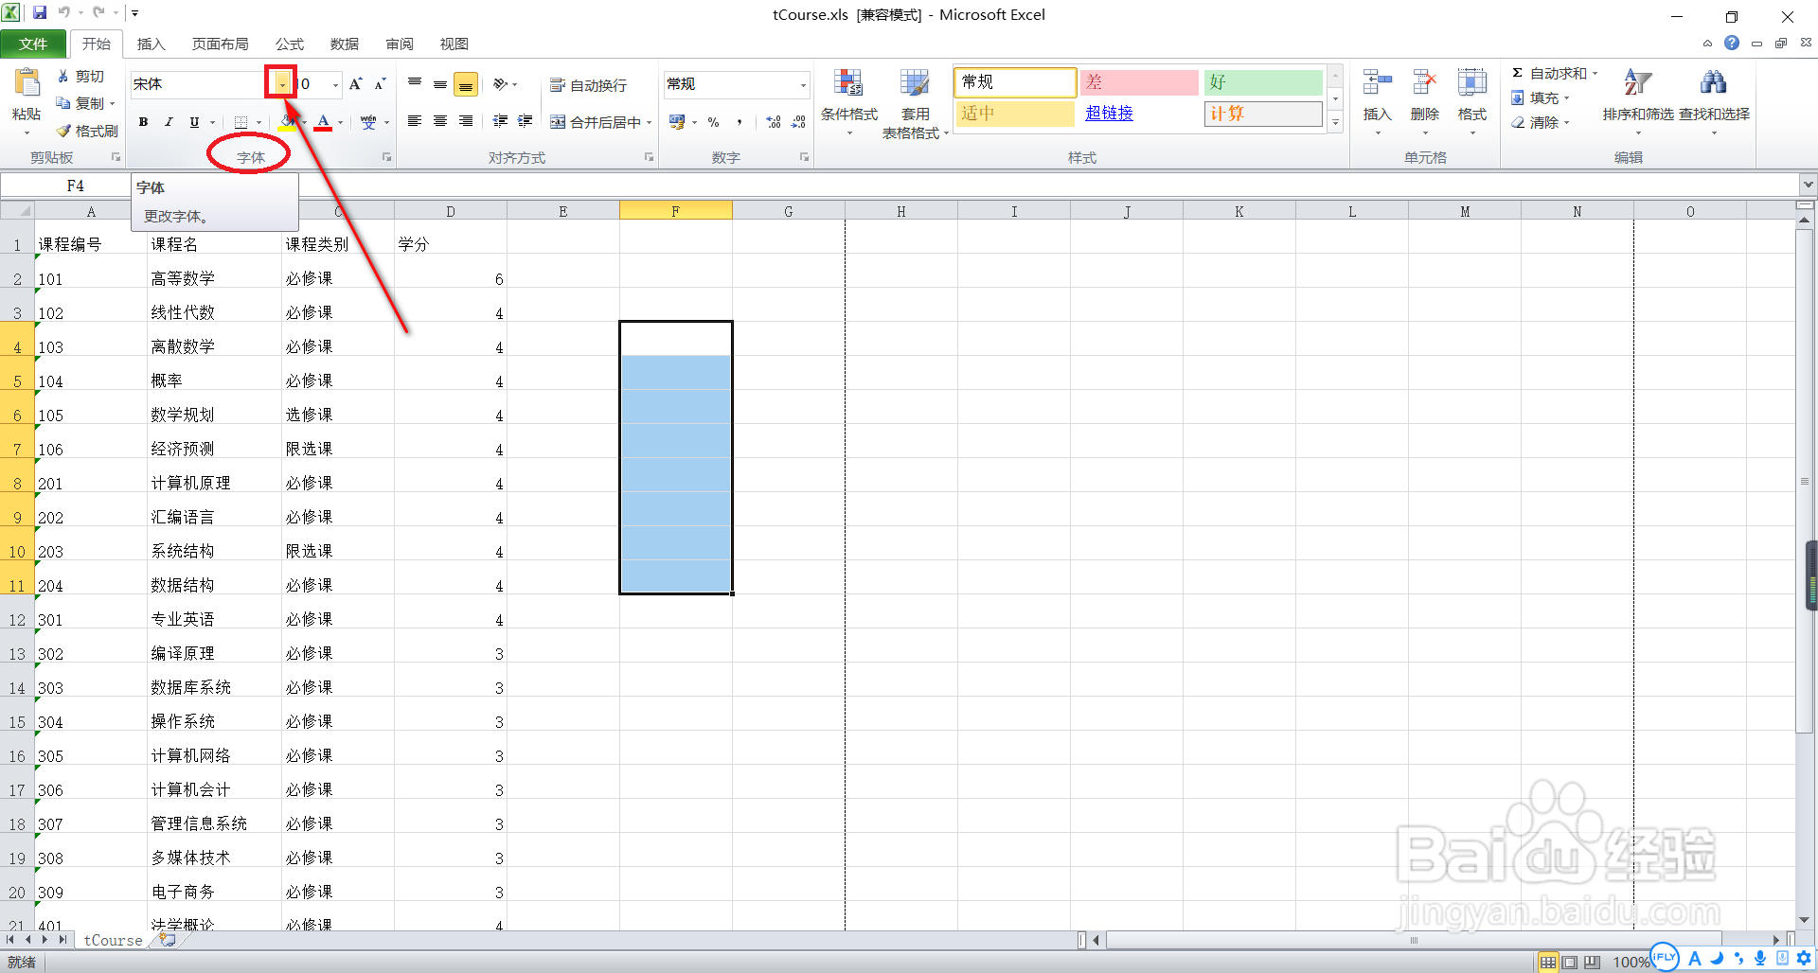Click the percent style icon
Image resolution: width=1818 pixels, height=973 pixels.
click(x=714, y=122)
